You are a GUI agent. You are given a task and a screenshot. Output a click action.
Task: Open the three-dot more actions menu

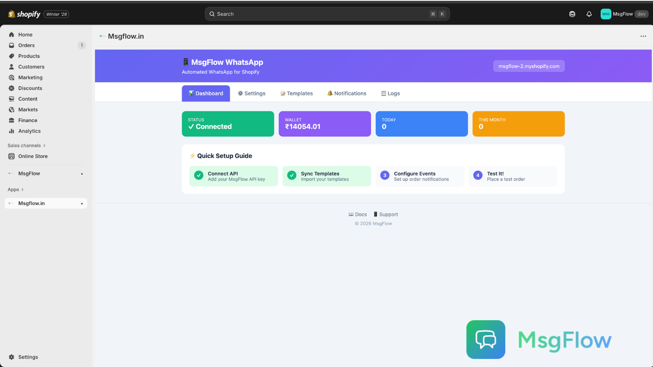tap(643, 36)
